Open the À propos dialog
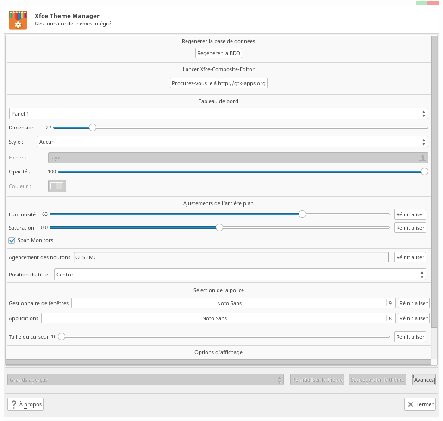The width and height of the screenshot is (443, 421). pos(25,404)
